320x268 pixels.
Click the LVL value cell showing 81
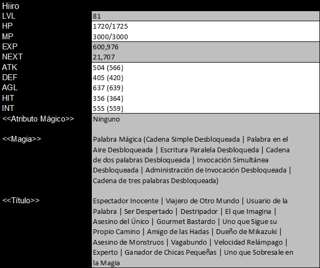205,16
